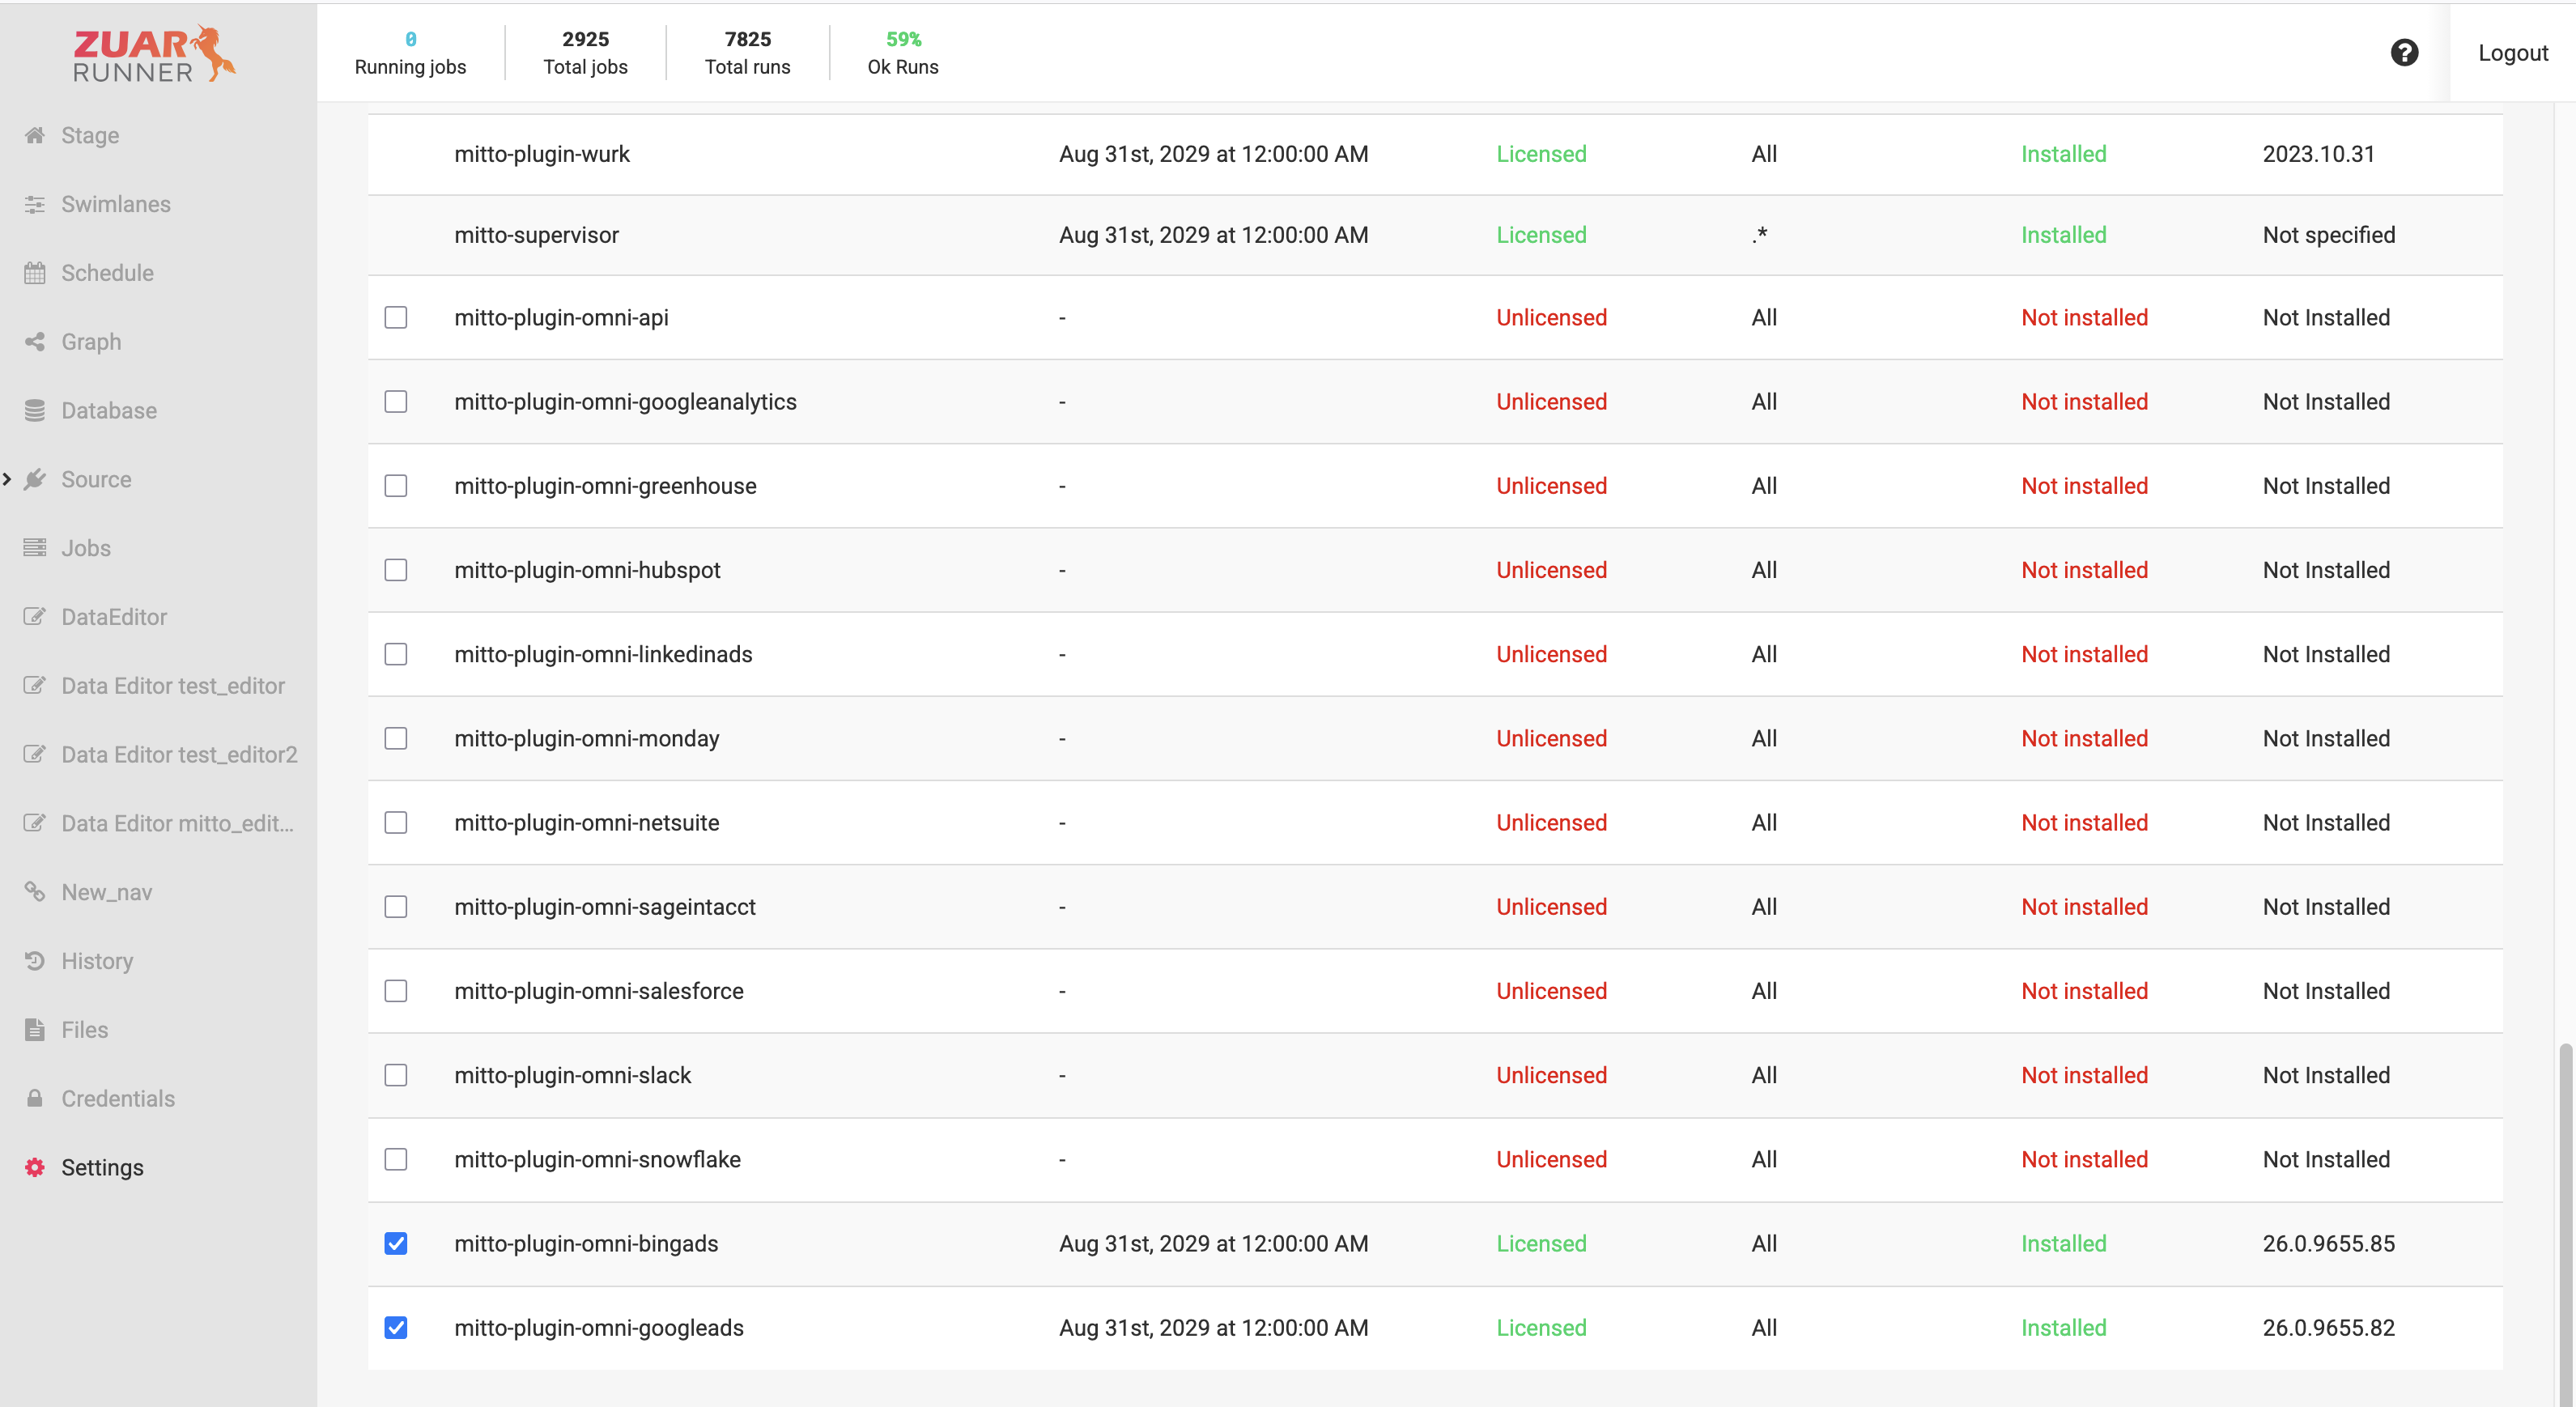Click the Unlicensed status for mitto-plugin-omni-slack

[x=1551, y=1075]
